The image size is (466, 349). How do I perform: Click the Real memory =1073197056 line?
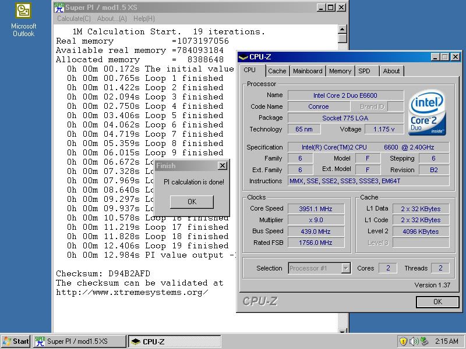(142, 41)
